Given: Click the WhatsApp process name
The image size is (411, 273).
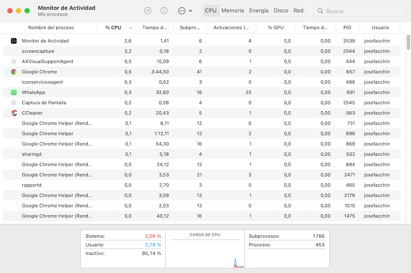Looking at the screenshot, I should 33,93.
